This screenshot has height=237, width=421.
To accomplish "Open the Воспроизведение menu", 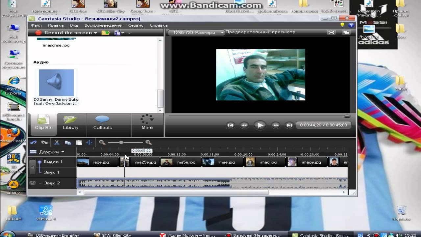I will point(103,25).
